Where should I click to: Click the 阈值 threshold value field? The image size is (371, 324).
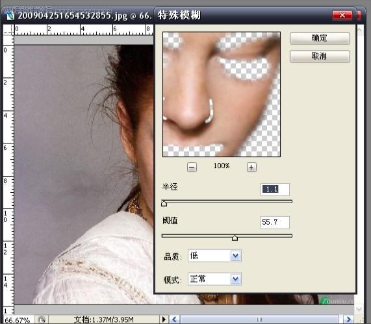pos(275,222)
